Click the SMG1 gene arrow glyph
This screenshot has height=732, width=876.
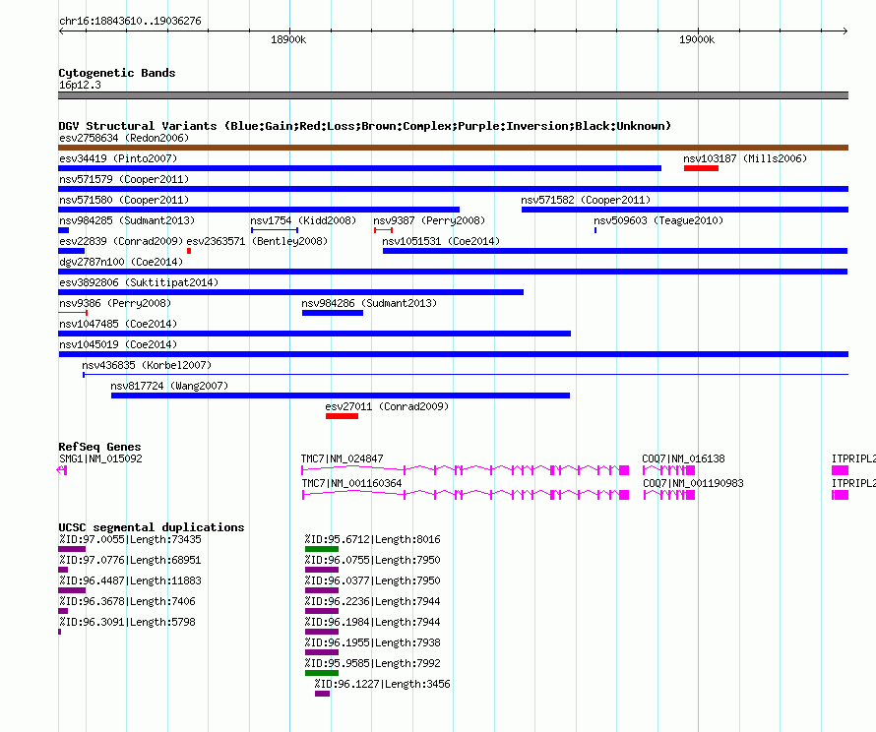tap(62, 470)
